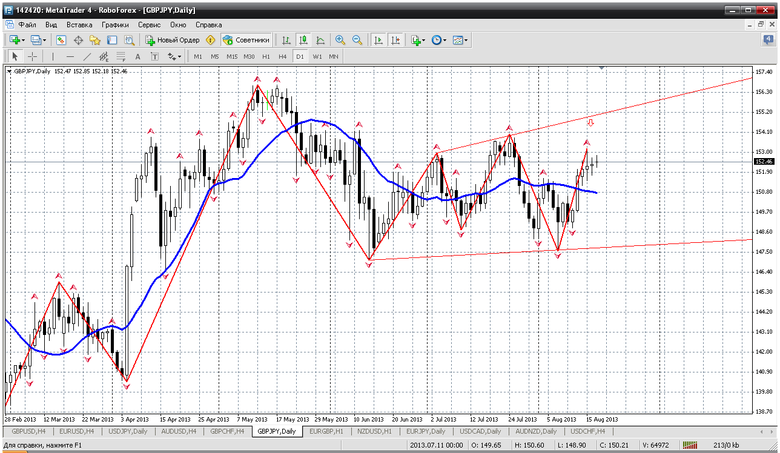Image resolution: width=780 pixels, height=453 pixels.
Task: Open the Вид menu
Action: pyautogui.click(x=51, y=25)
